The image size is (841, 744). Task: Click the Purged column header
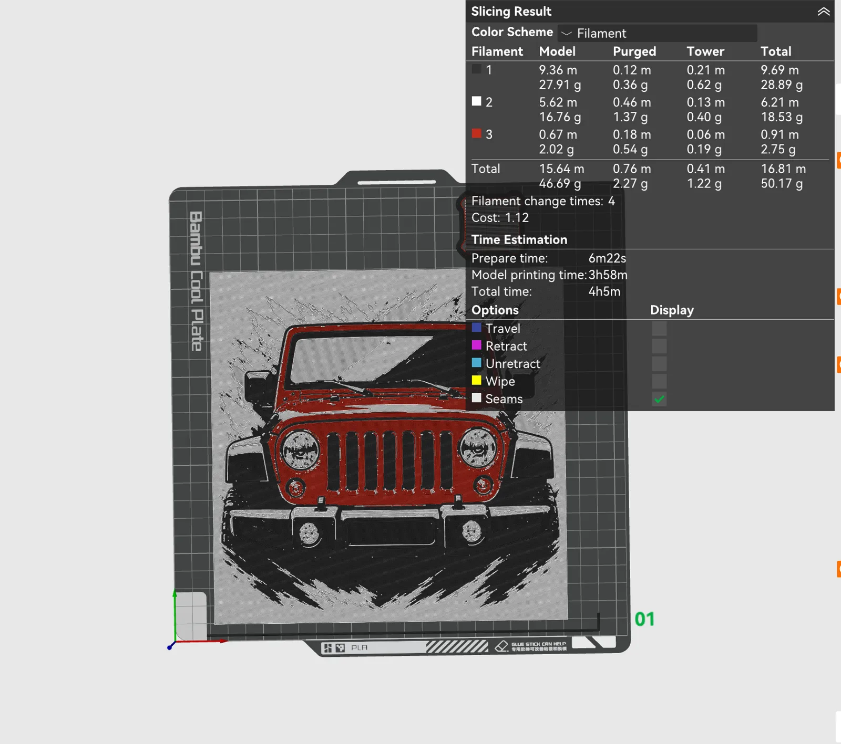(x=634, y=51)
